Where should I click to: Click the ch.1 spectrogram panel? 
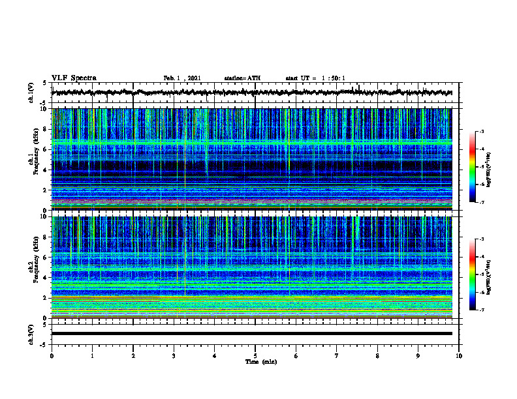click(251, 159)
